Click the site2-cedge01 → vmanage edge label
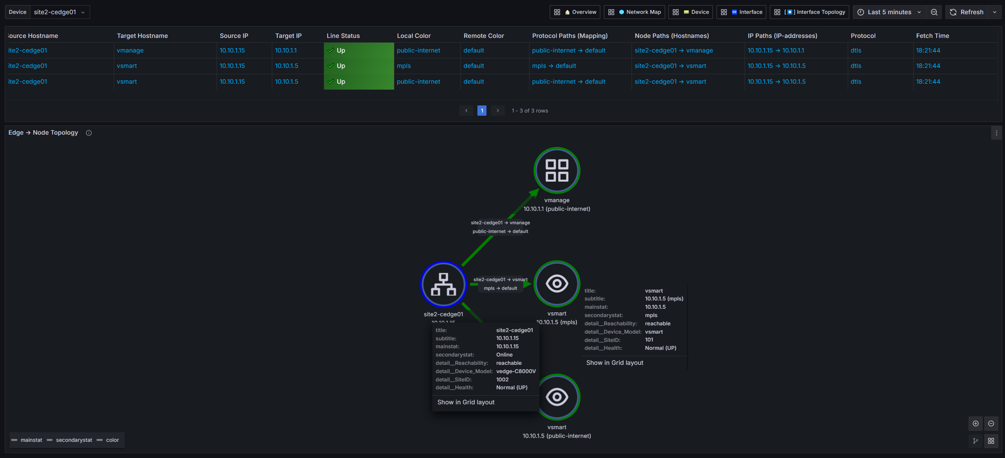The width and height of the screenshot is (1005, 458). click(x=500, y=227)
